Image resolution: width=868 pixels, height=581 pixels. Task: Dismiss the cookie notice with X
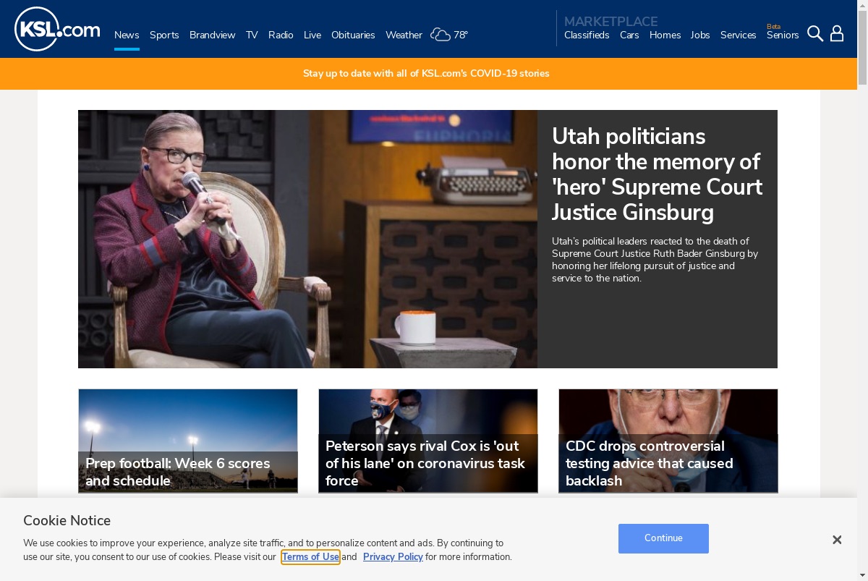[x=837, y=540]
